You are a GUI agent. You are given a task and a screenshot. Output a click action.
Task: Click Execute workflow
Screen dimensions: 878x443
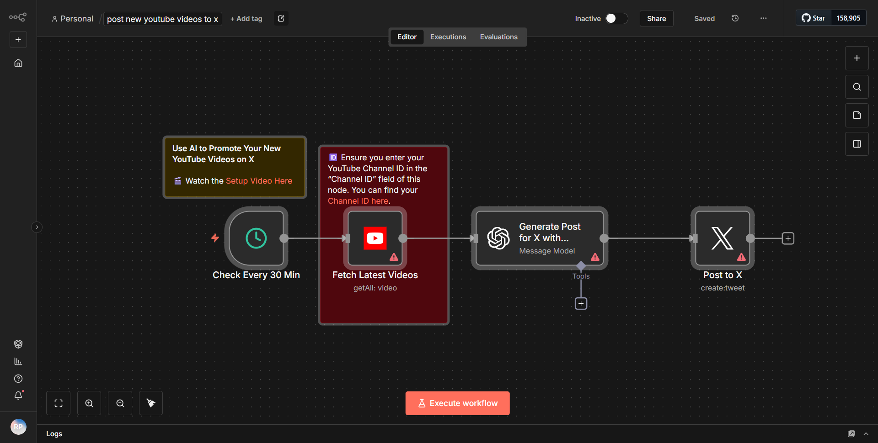[x=457, y=403]
